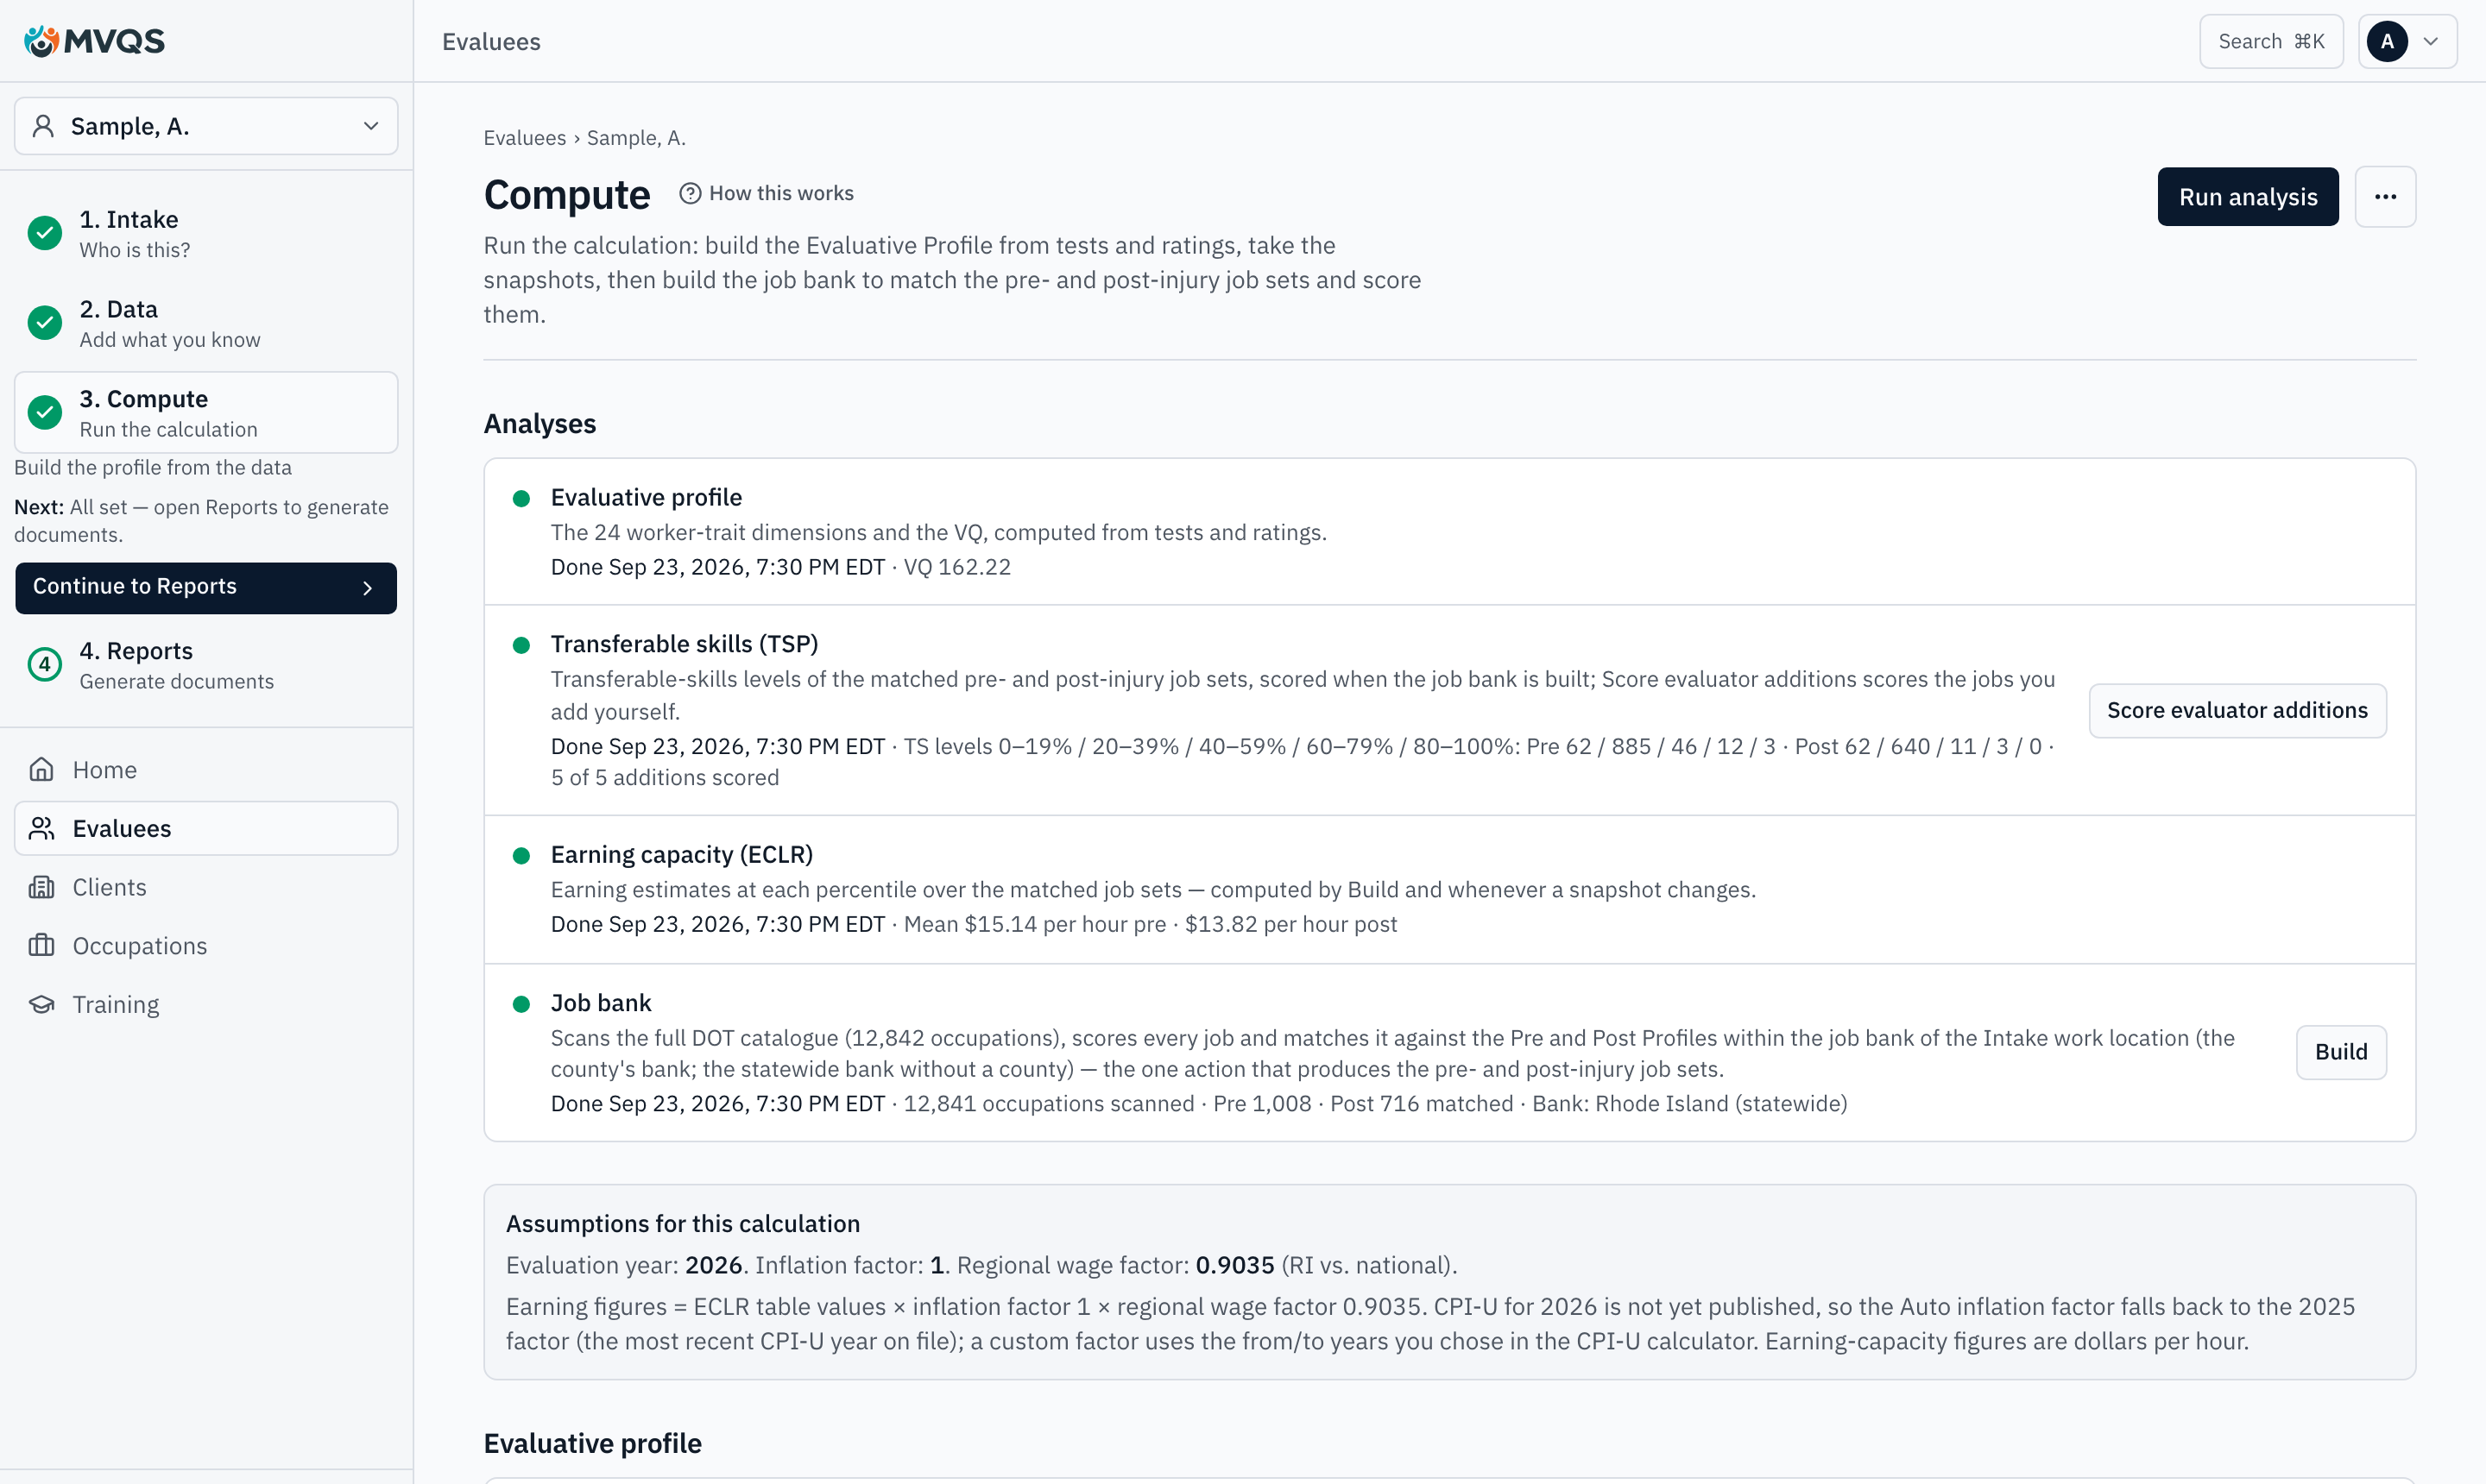
Task: Click Evaluees breadcrumb link
Action: [x=524, y=138]
